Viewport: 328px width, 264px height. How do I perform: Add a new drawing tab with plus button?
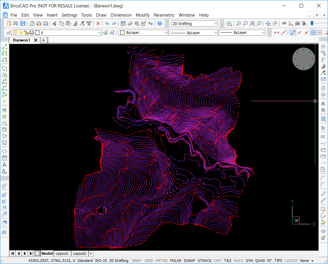click(44, 40)
